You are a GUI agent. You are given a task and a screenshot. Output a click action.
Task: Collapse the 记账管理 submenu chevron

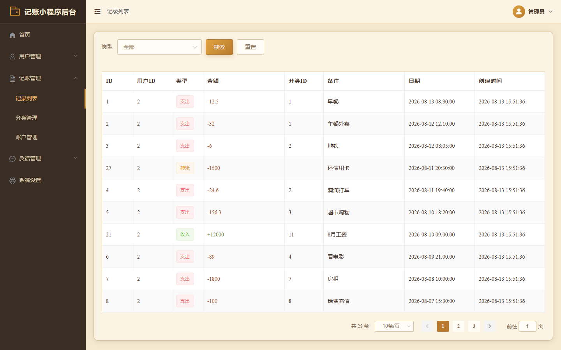76,78
